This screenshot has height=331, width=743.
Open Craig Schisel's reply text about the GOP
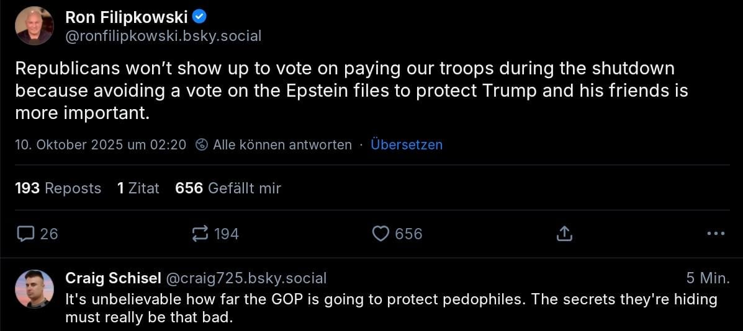[x=391, y=308]
